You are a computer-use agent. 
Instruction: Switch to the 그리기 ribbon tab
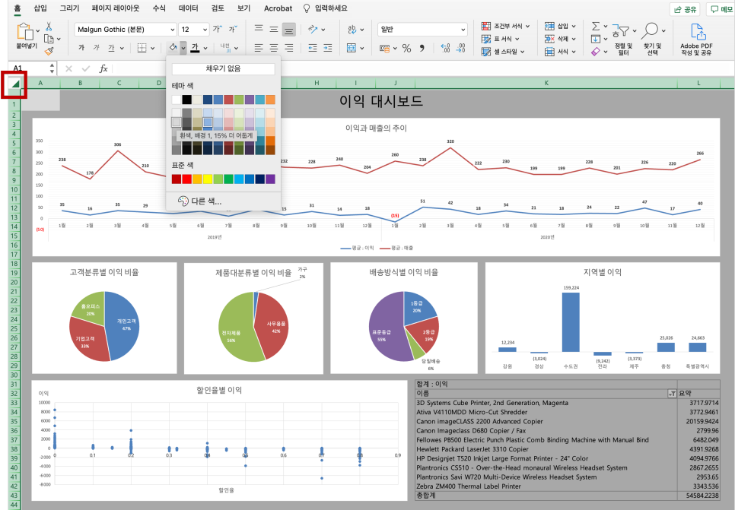(x=69, y=8)
